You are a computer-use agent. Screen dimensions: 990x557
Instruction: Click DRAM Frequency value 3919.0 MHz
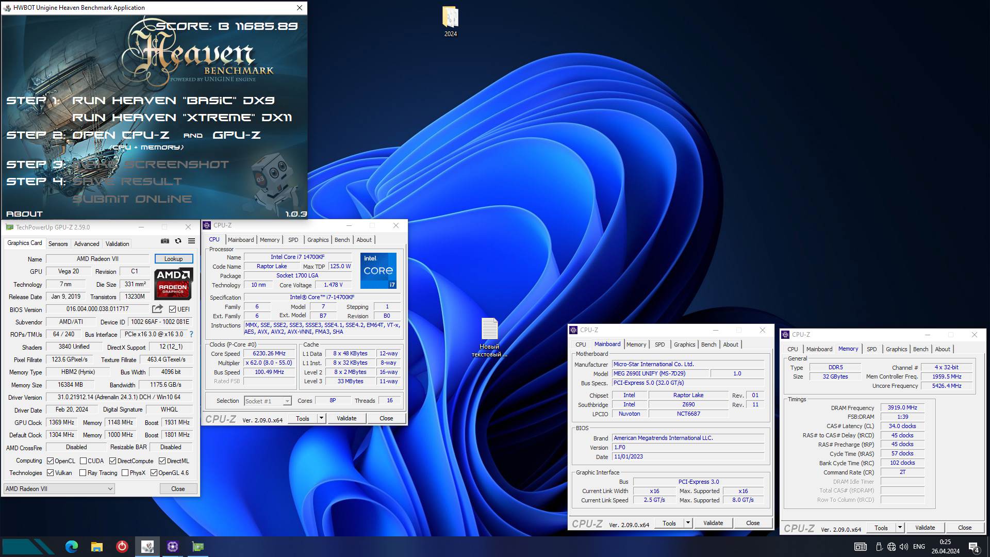point(902,407)
